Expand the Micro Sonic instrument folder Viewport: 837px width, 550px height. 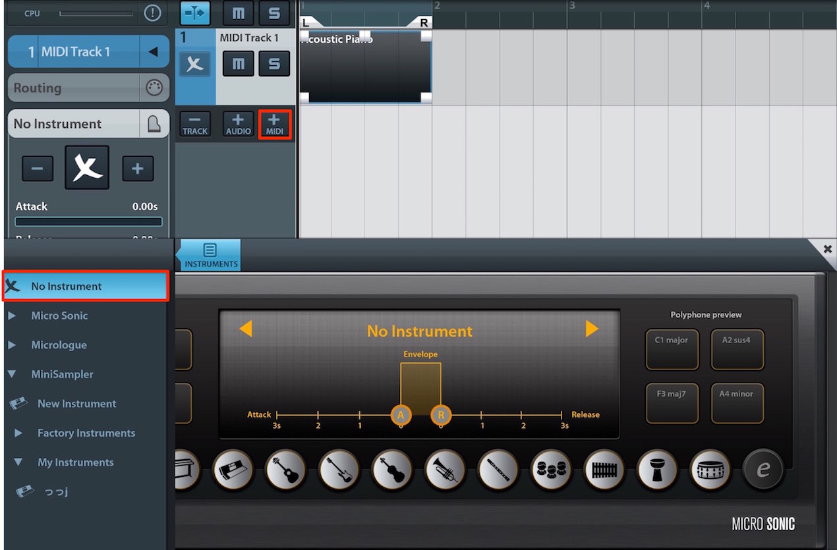pyautogui.click(x=12, y=316)
